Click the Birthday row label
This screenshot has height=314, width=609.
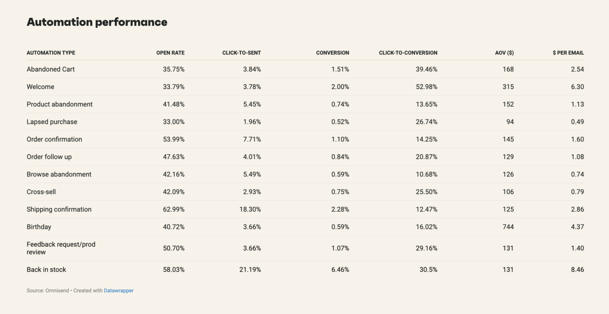pyautogui.click(x=39, y=227)
